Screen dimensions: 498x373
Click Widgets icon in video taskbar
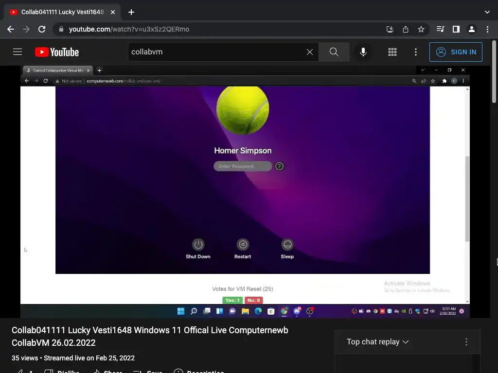pos(219,311)
